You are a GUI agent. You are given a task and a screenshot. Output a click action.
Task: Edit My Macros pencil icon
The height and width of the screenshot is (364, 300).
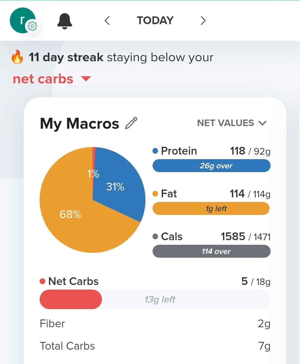pos(131,123)
